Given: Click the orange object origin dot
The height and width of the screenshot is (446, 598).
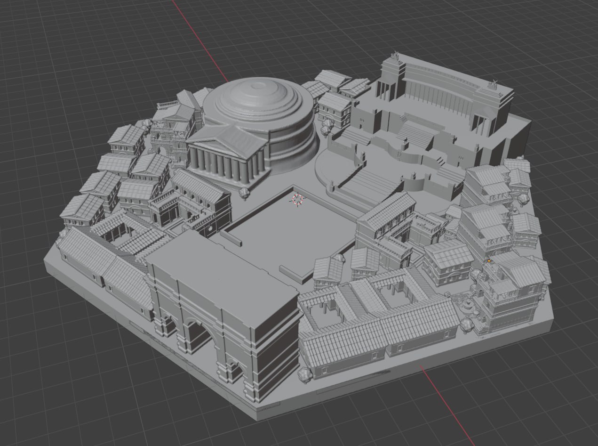Looking at the screenshot, I should coord(489,260).
